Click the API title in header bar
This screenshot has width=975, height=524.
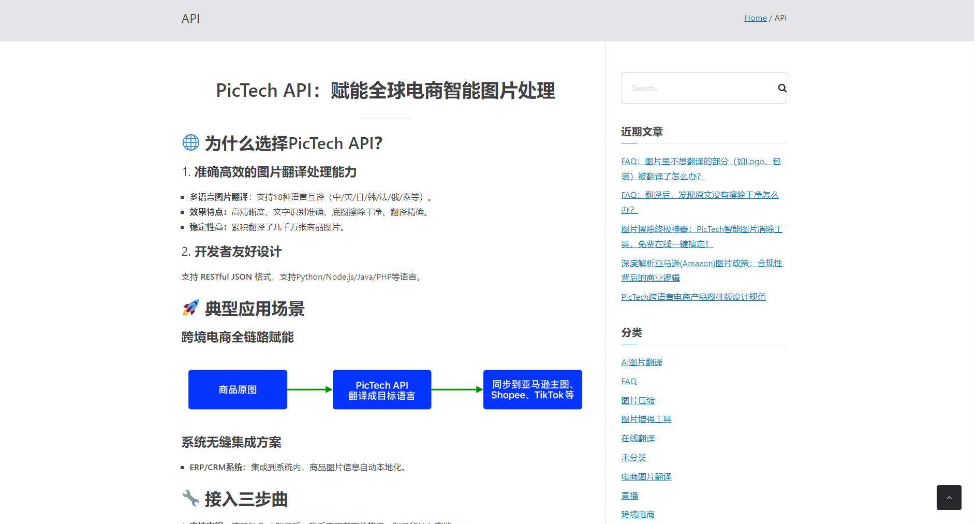(x=190, y=19)
